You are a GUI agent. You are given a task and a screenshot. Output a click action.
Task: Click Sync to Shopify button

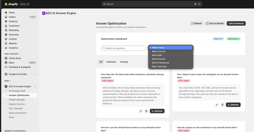[215, 23]
